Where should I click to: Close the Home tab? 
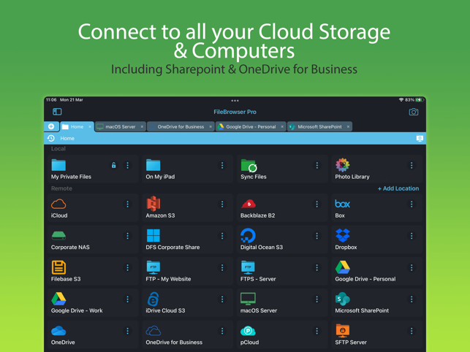pos(90,127)
